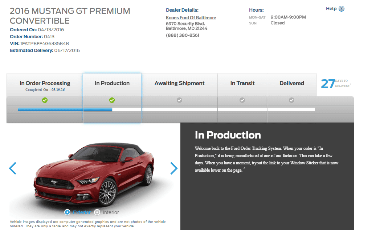Show previous vehicle image with left arrow

13,168
